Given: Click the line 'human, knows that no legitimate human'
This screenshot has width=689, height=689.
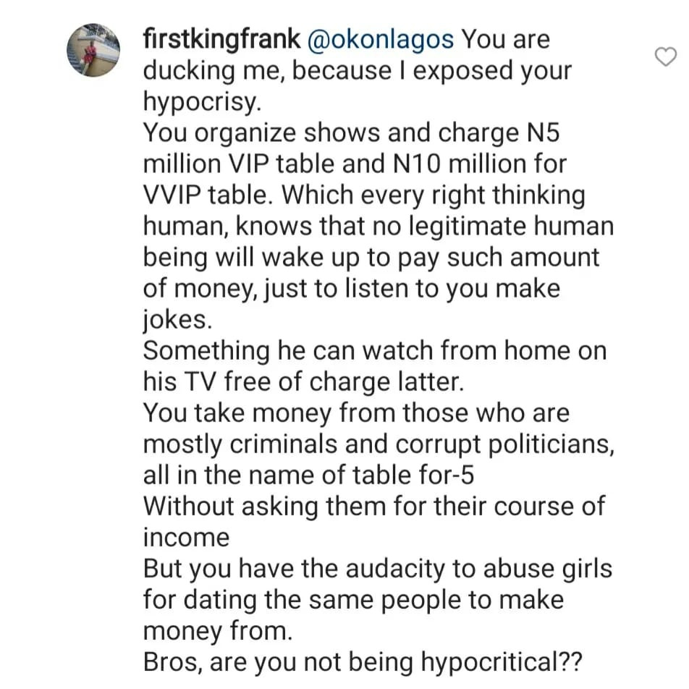Looking at the screenshot, I should pos(379,227).
